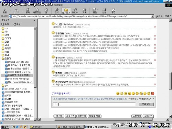The height and width of the screenshot is (129, 172).
Task: Delete seikho's comment with red x
Action: pos(155,75)
